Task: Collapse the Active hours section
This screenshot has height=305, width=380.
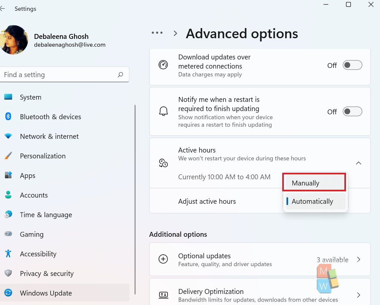Action: click(358, 163)
